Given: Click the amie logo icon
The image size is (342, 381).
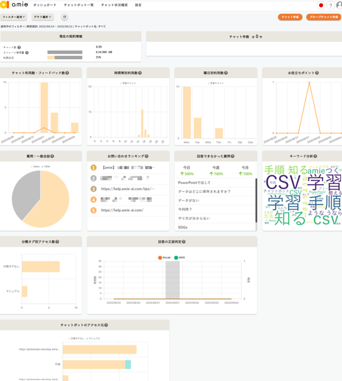Looking at the screenshot, I should [5, 5].
